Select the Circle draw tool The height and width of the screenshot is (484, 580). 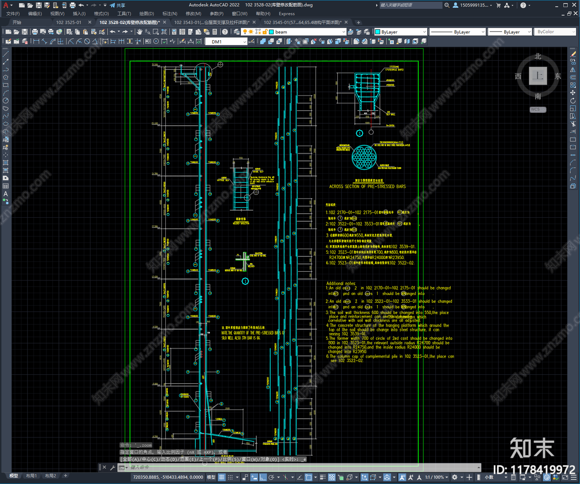5,101
